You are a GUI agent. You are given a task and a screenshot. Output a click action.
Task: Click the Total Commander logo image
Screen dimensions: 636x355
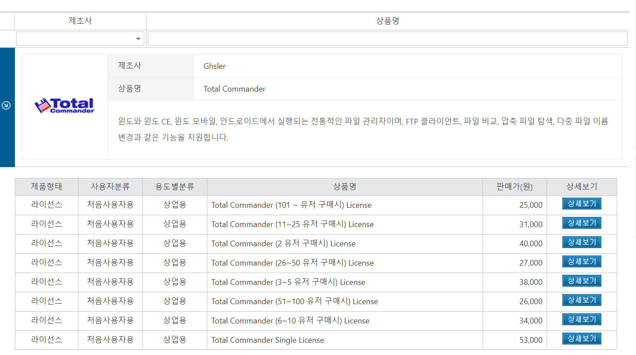(x=64, y=106)
